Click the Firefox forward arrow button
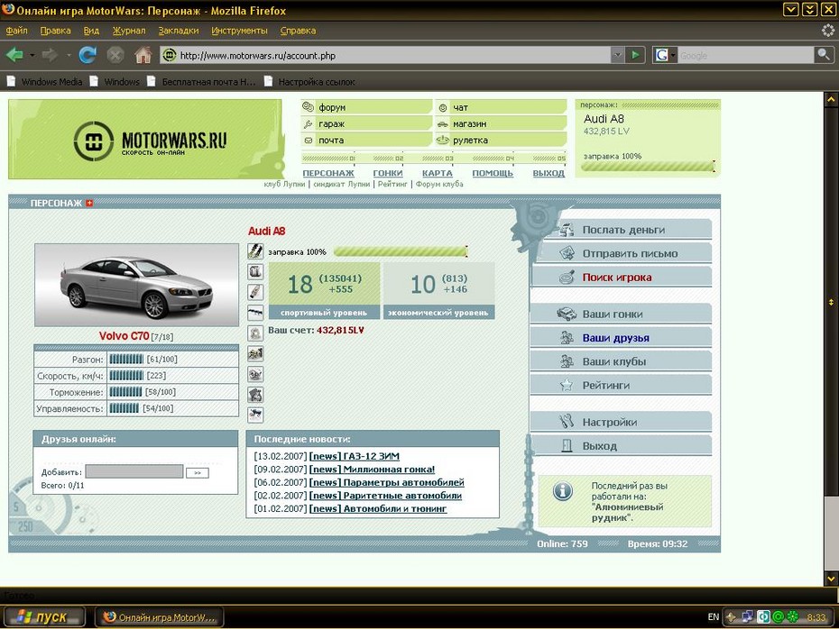 point(50,54)
